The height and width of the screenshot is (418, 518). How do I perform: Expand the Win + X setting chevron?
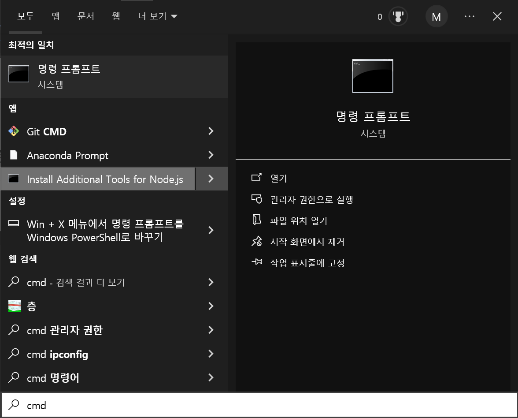coord(211,230)
